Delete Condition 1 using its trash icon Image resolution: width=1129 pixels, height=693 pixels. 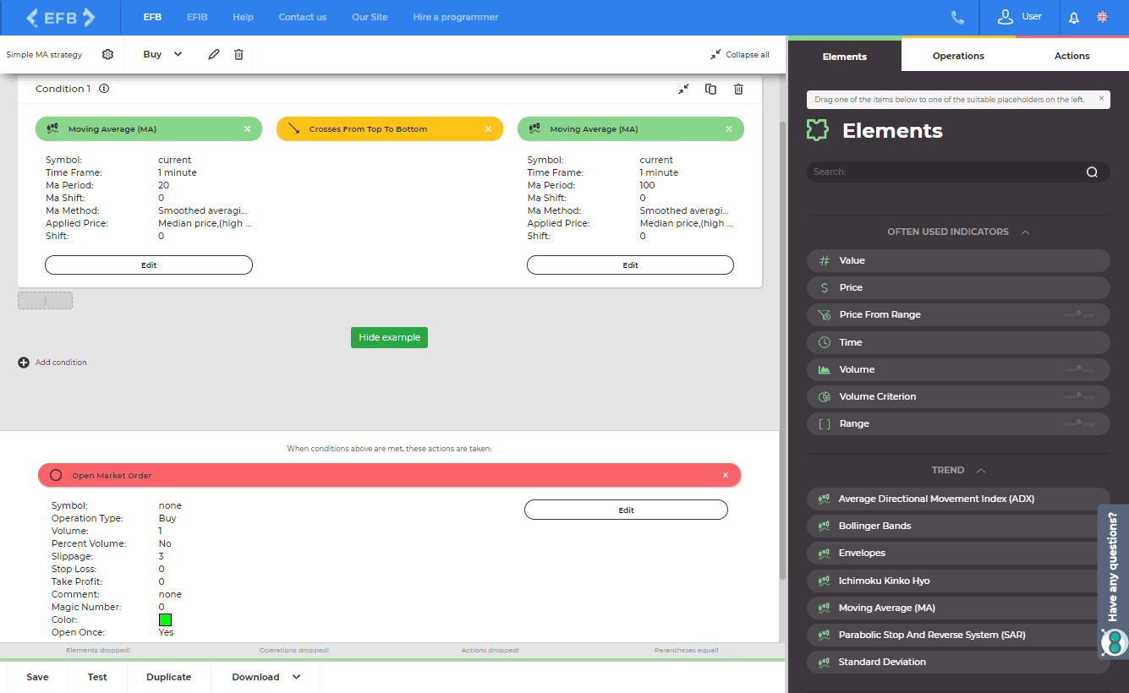point(738,88)
